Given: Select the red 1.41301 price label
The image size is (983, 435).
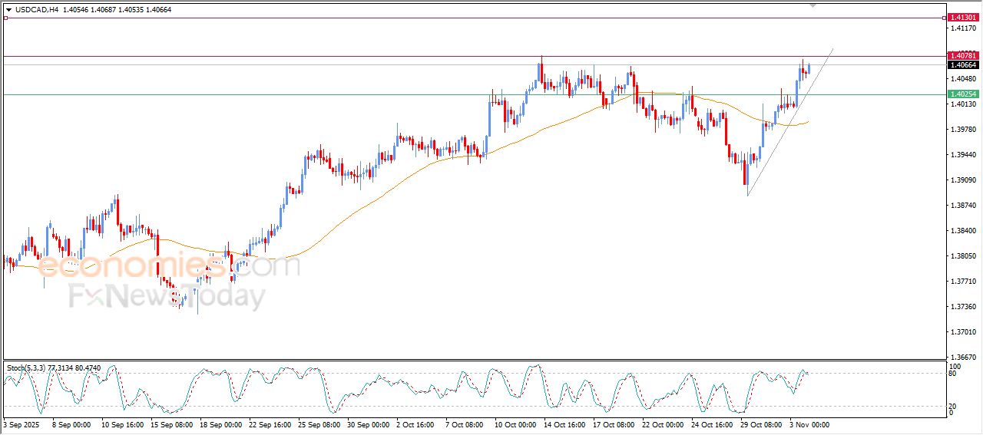Looking at the screenshot, I should coord(963,17).
